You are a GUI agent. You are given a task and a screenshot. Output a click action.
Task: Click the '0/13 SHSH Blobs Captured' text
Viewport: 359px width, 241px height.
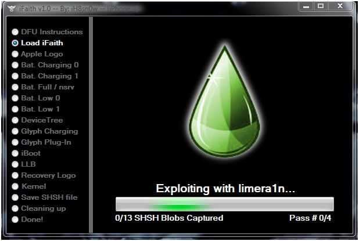coord(169,218)
